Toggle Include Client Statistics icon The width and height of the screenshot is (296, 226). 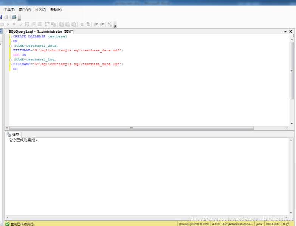(x=53, y=24)
